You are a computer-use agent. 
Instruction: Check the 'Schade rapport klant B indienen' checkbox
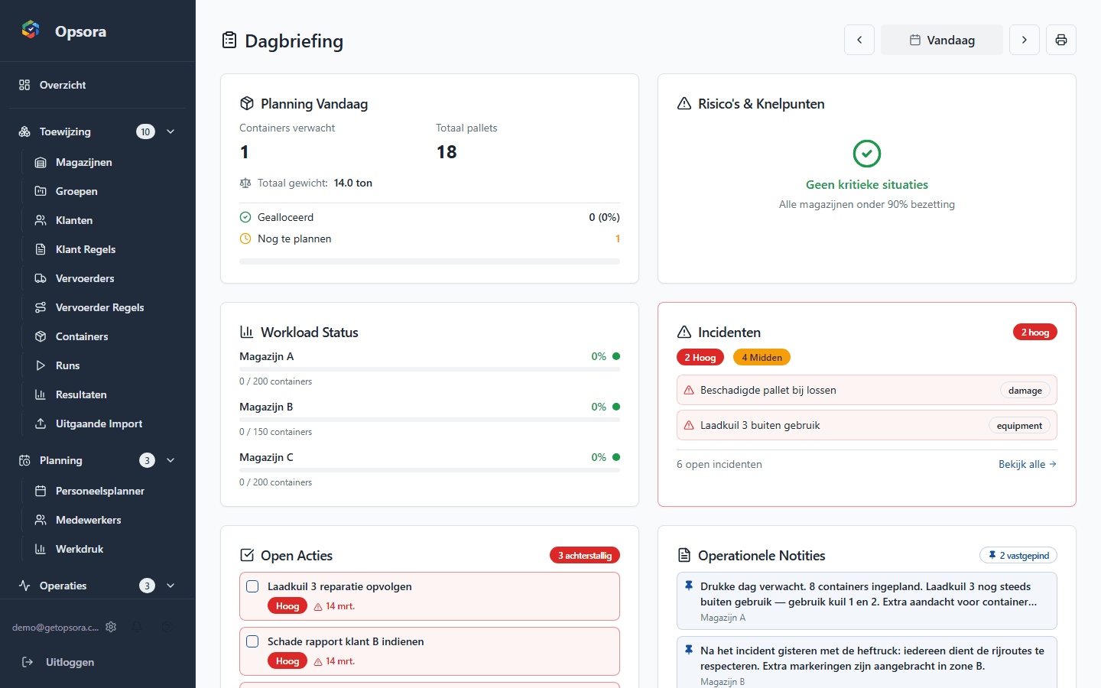pos(252,641)
